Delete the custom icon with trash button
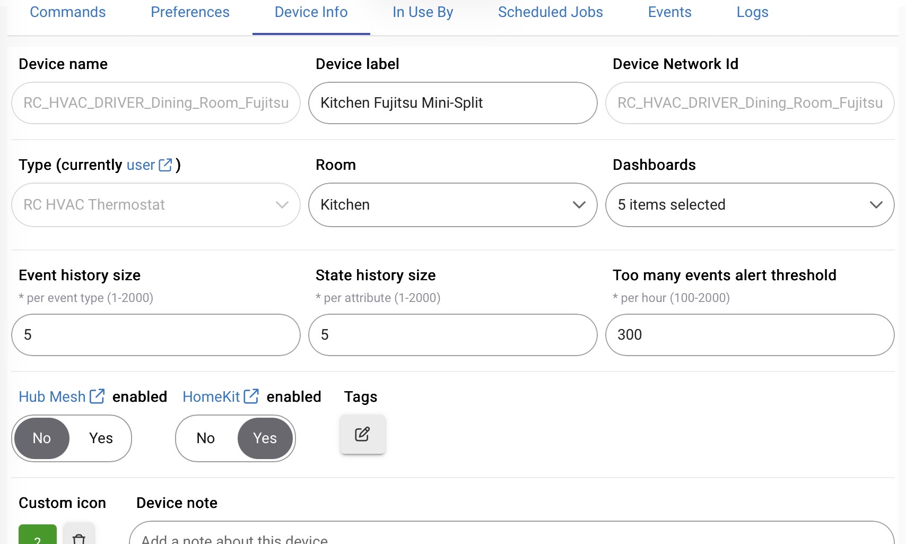 (79, 537)
